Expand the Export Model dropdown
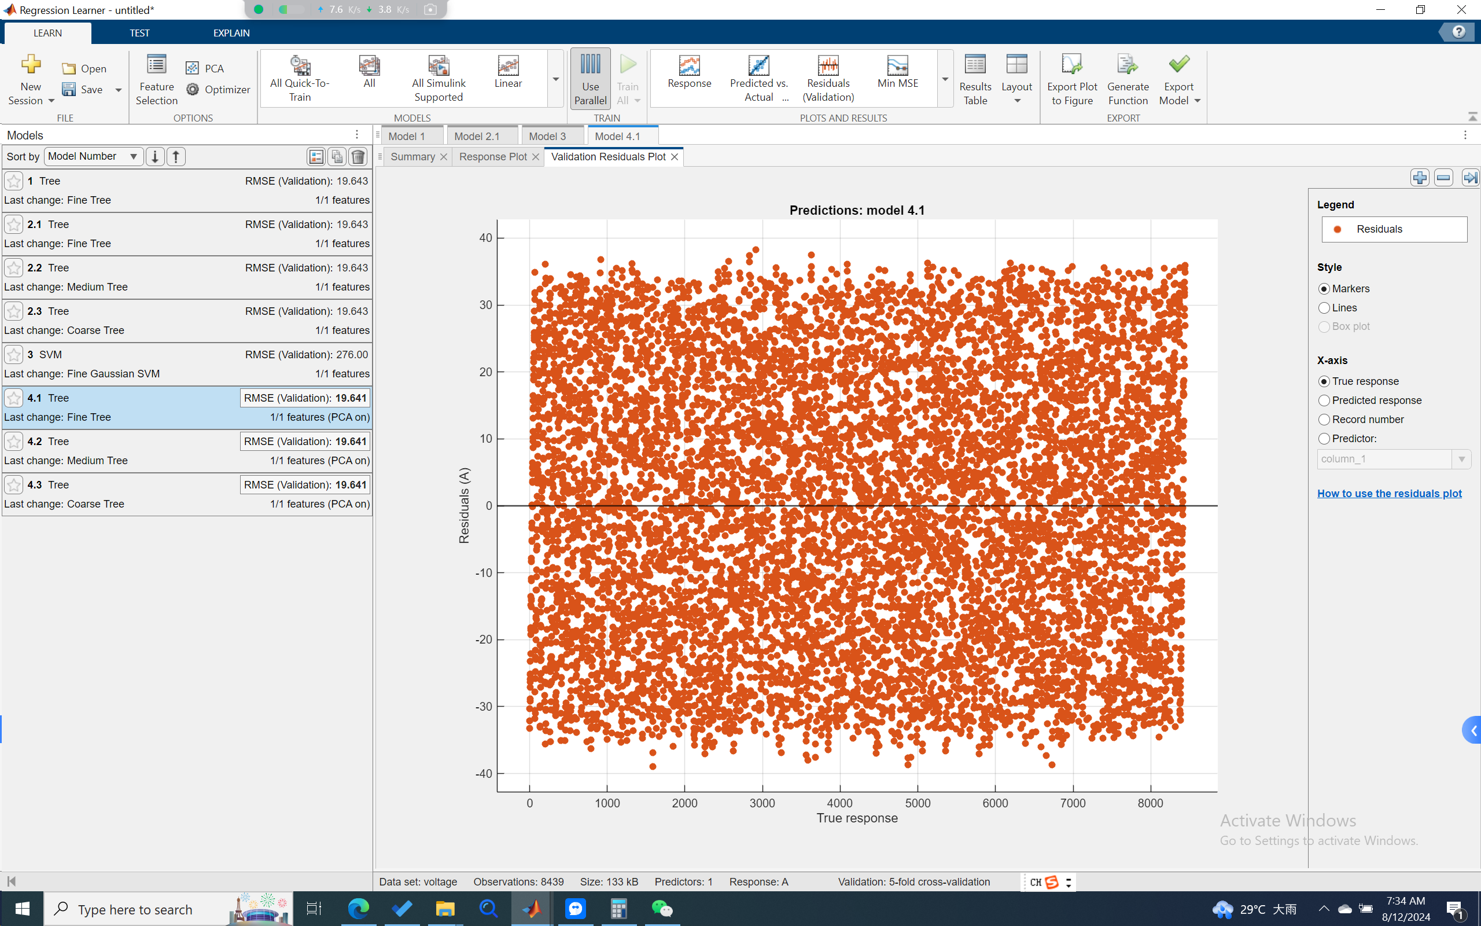 pos(1197,101)
